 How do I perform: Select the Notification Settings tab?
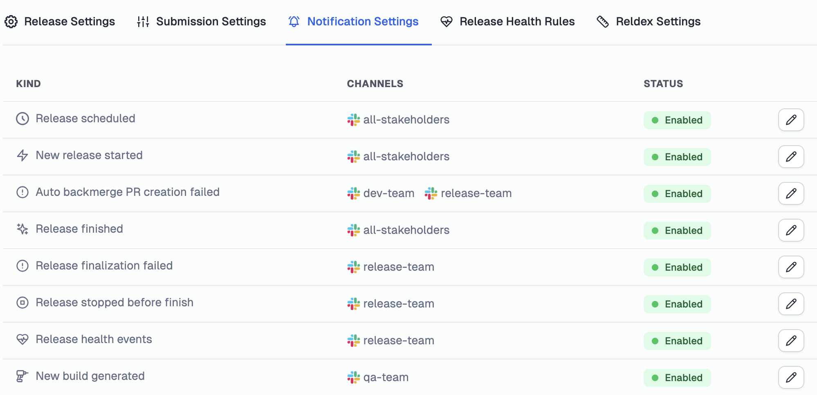[x=353, y=21]
